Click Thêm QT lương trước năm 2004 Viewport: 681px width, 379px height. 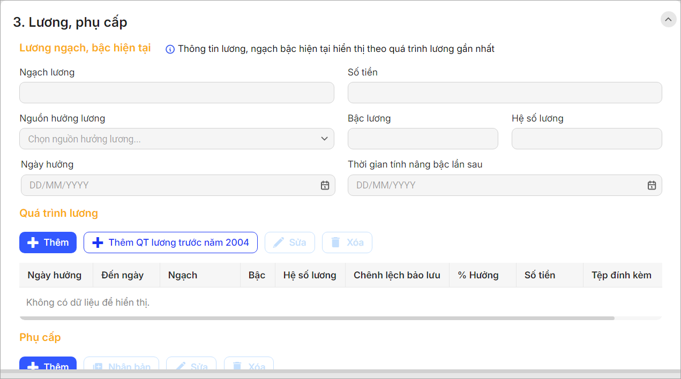pos(170,242)
